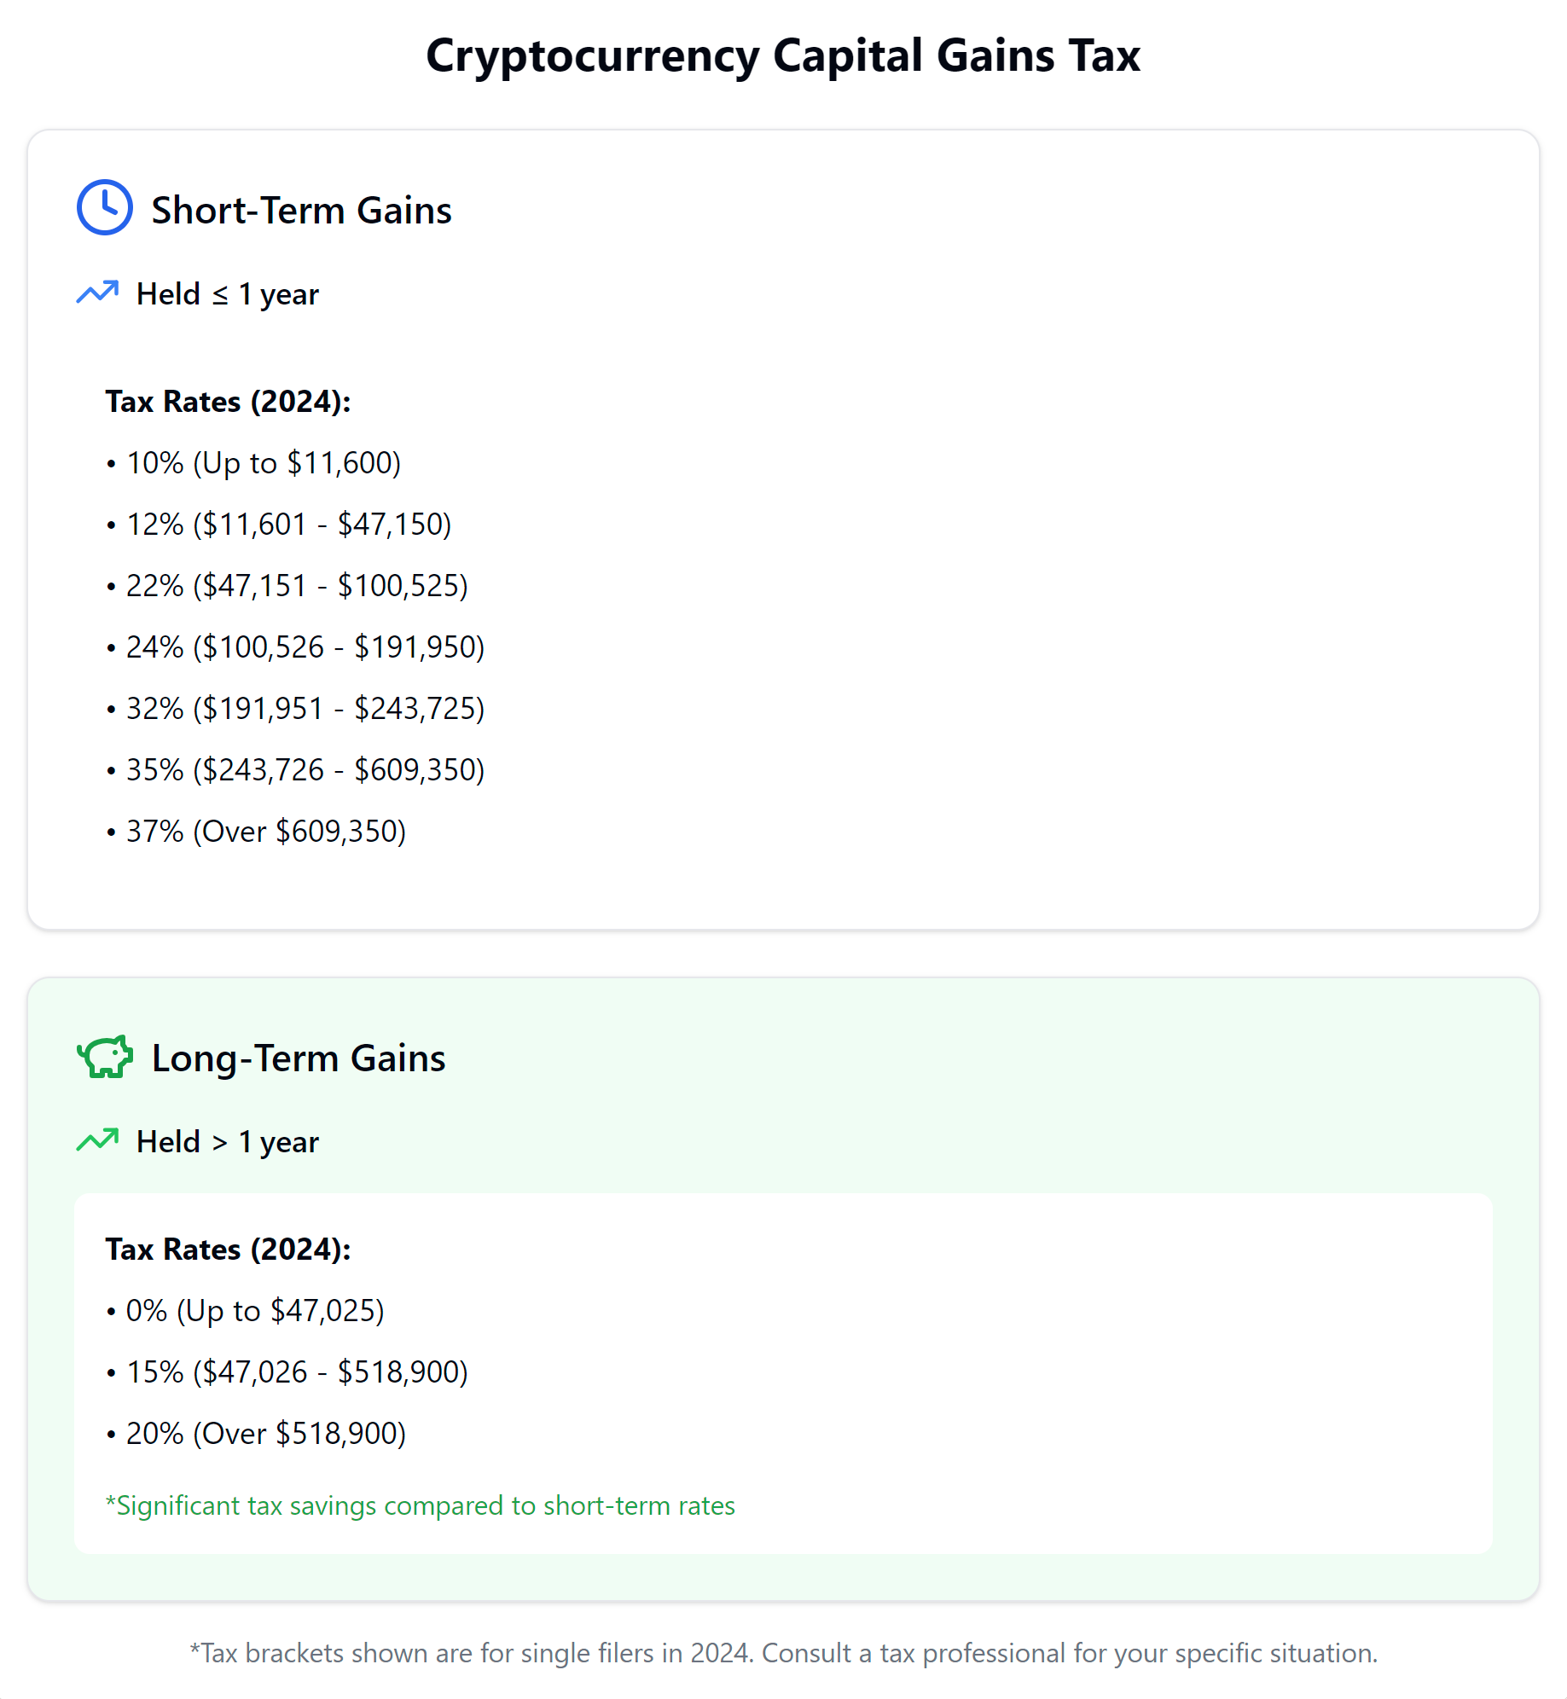The image size is (1567, 1699).
Task: Click the blue clock icon beside Short-Term Gains
Action: pyautogui.click(x=104, y=207)
